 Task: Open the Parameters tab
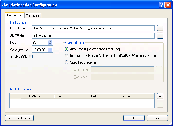(15, 15)
